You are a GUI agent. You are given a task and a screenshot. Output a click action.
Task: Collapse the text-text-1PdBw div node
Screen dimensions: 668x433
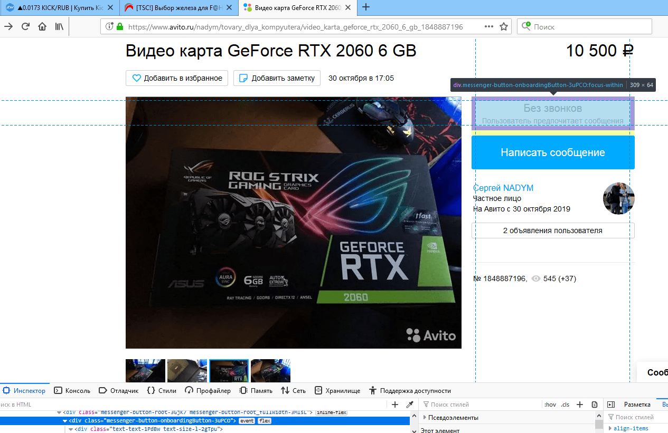(x=71, y=429)
